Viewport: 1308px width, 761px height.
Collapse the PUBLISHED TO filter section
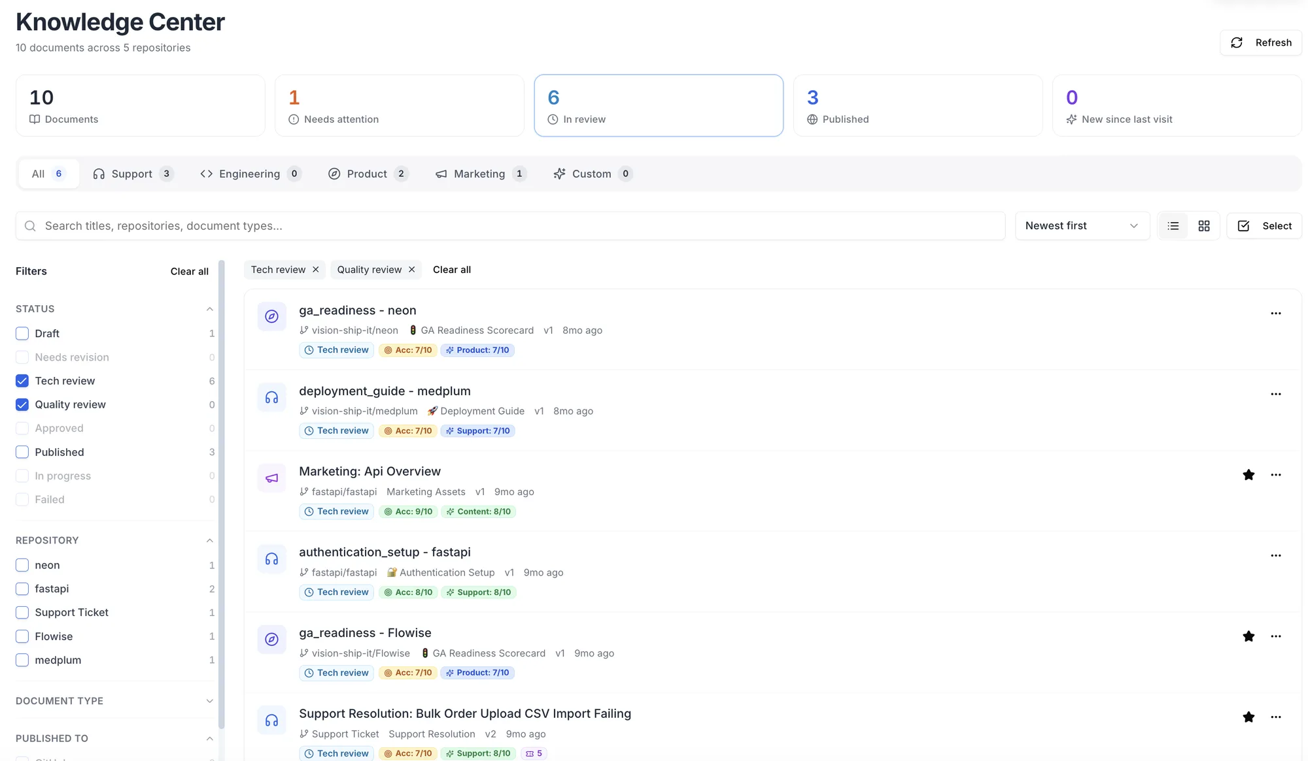click(x=209, y=739)
